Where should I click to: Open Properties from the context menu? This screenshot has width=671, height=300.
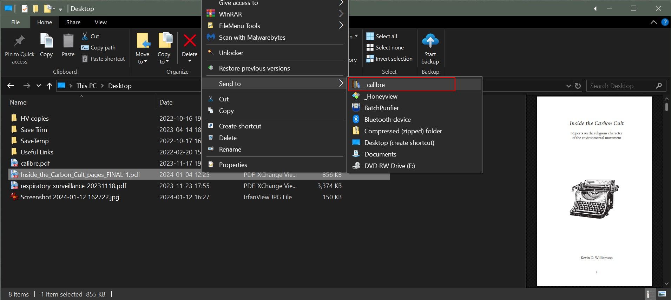pos(274,165)
